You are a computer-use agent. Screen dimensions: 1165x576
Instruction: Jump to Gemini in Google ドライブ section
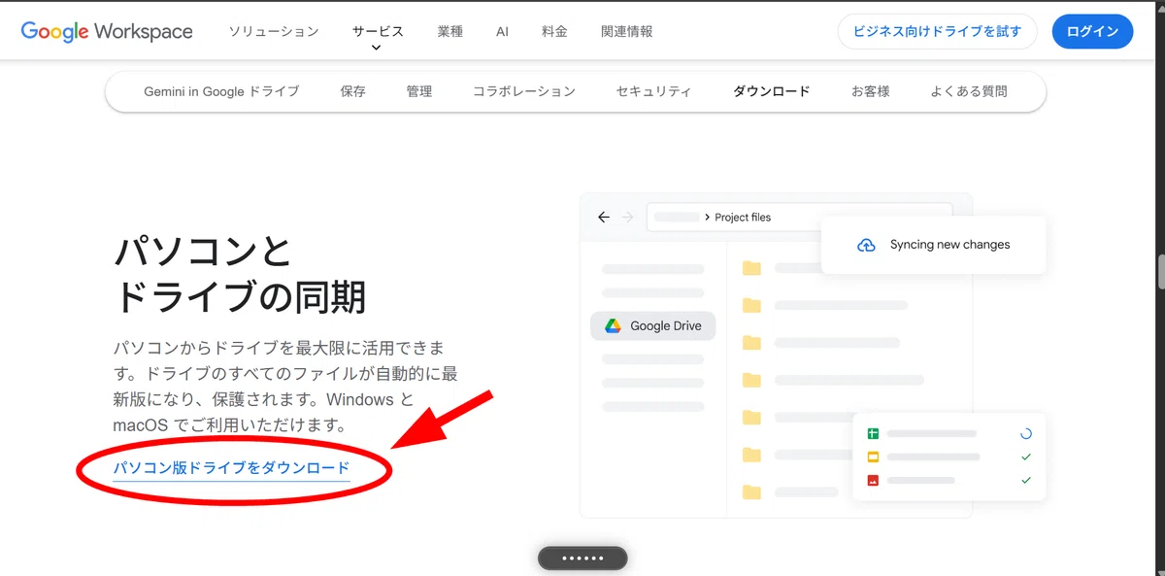click(x=221, y=91)
